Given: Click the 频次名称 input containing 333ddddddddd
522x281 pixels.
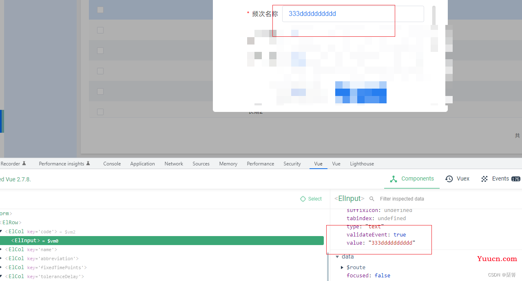Looking at the screenshot, I should tap(353, 14).
